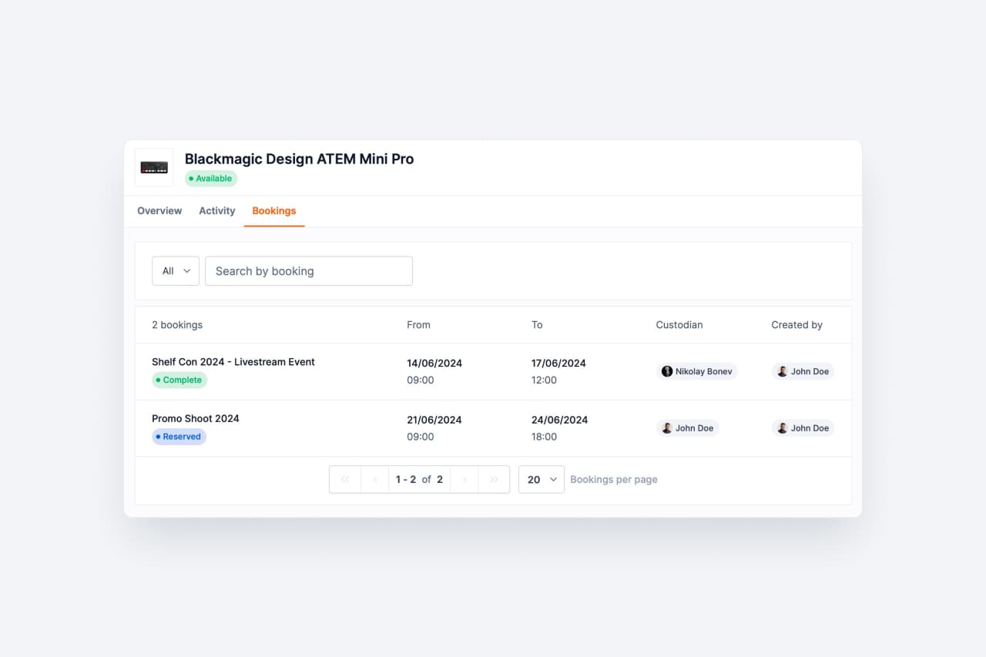Click the Search by booking input field

tap(308, 270)
